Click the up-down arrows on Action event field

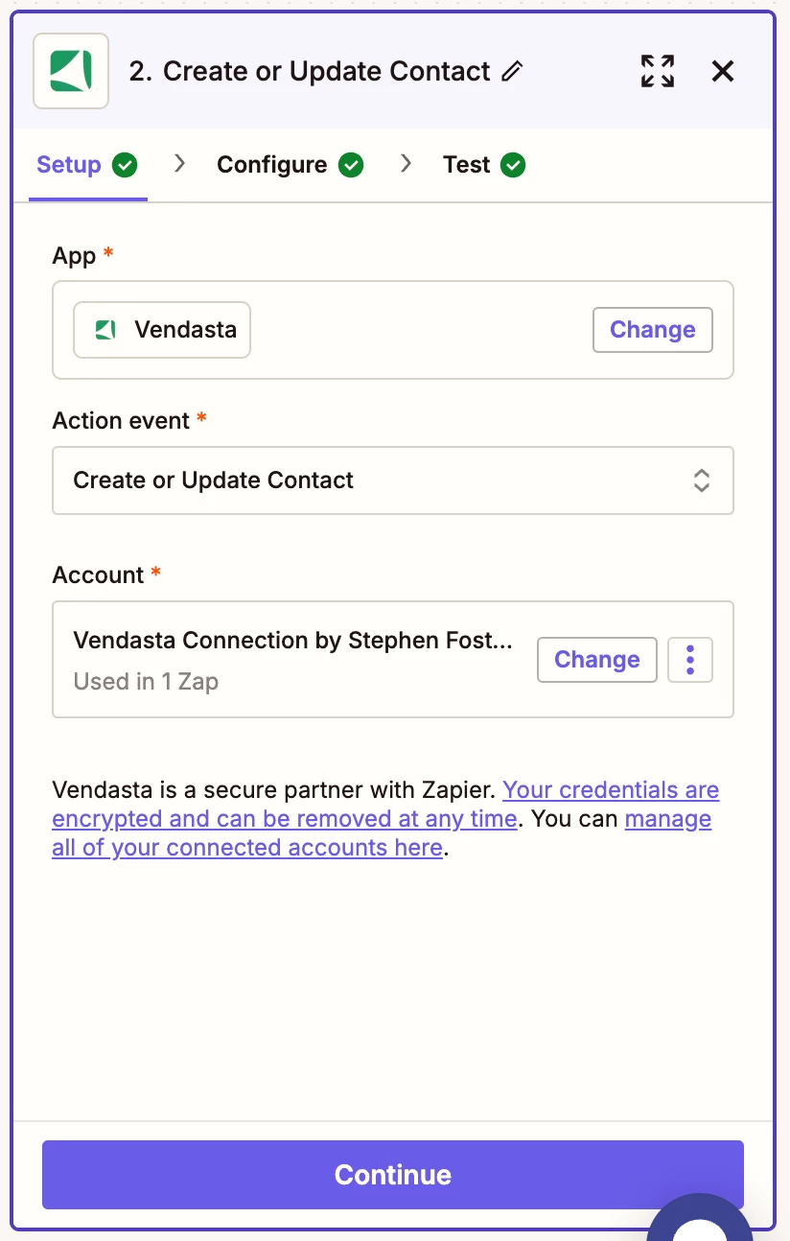702,480
